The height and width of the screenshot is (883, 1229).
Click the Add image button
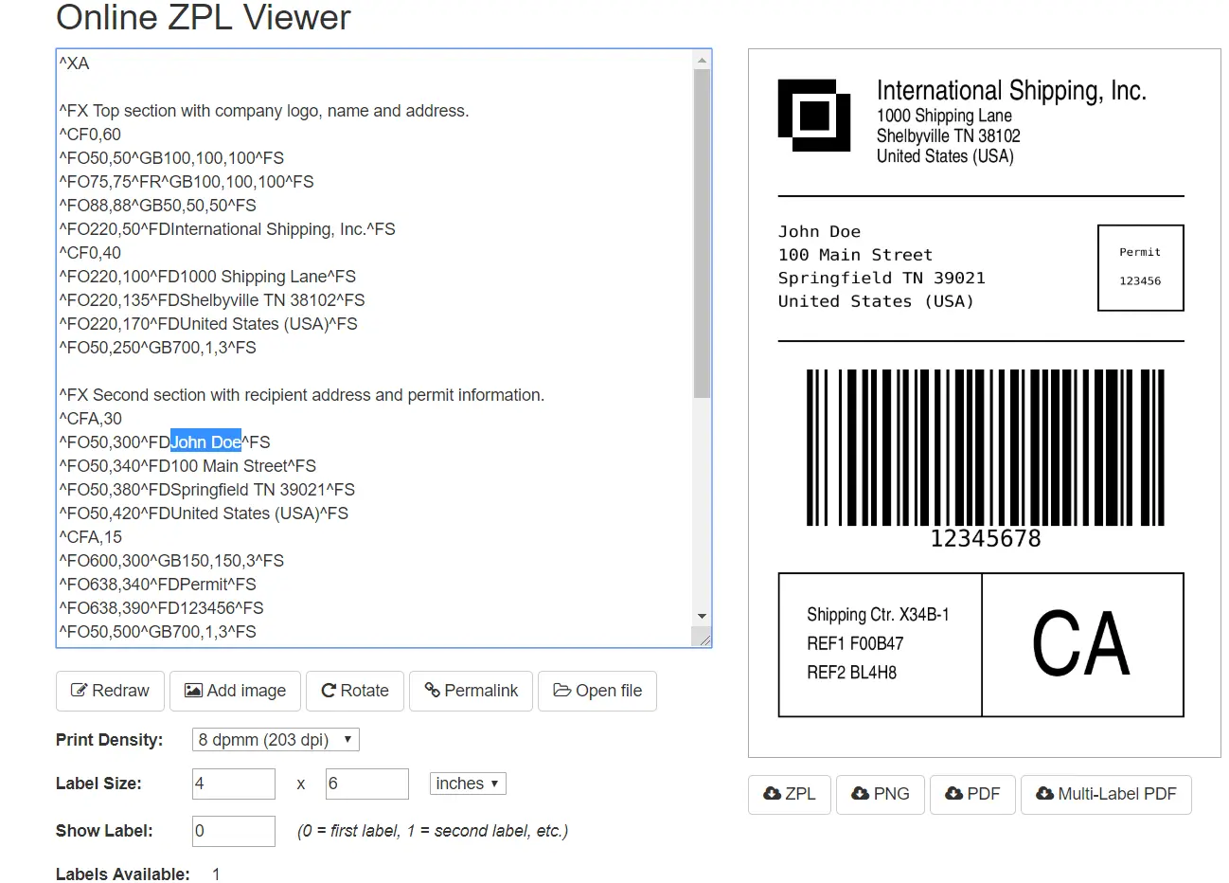[235, 691]
